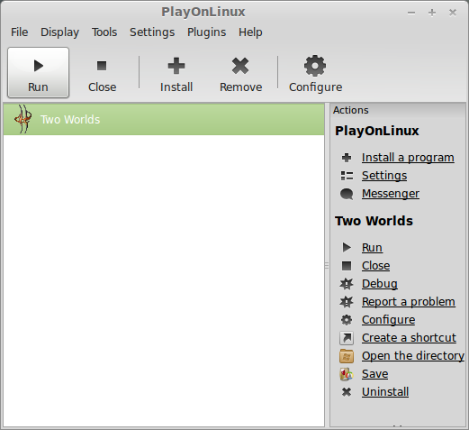Click the plus icon beside Install a program
The width and height of the screenshot is (469, 430).
[x=347, y=158]
